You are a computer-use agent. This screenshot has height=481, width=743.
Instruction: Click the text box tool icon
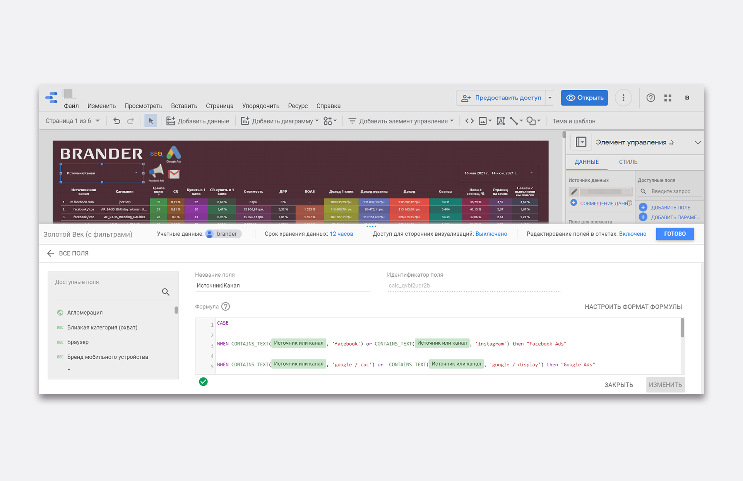pos(500,121)
